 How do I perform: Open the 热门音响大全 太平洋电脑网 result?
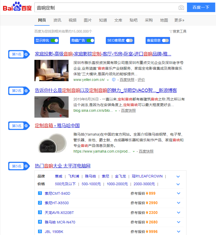click(62, 166)
